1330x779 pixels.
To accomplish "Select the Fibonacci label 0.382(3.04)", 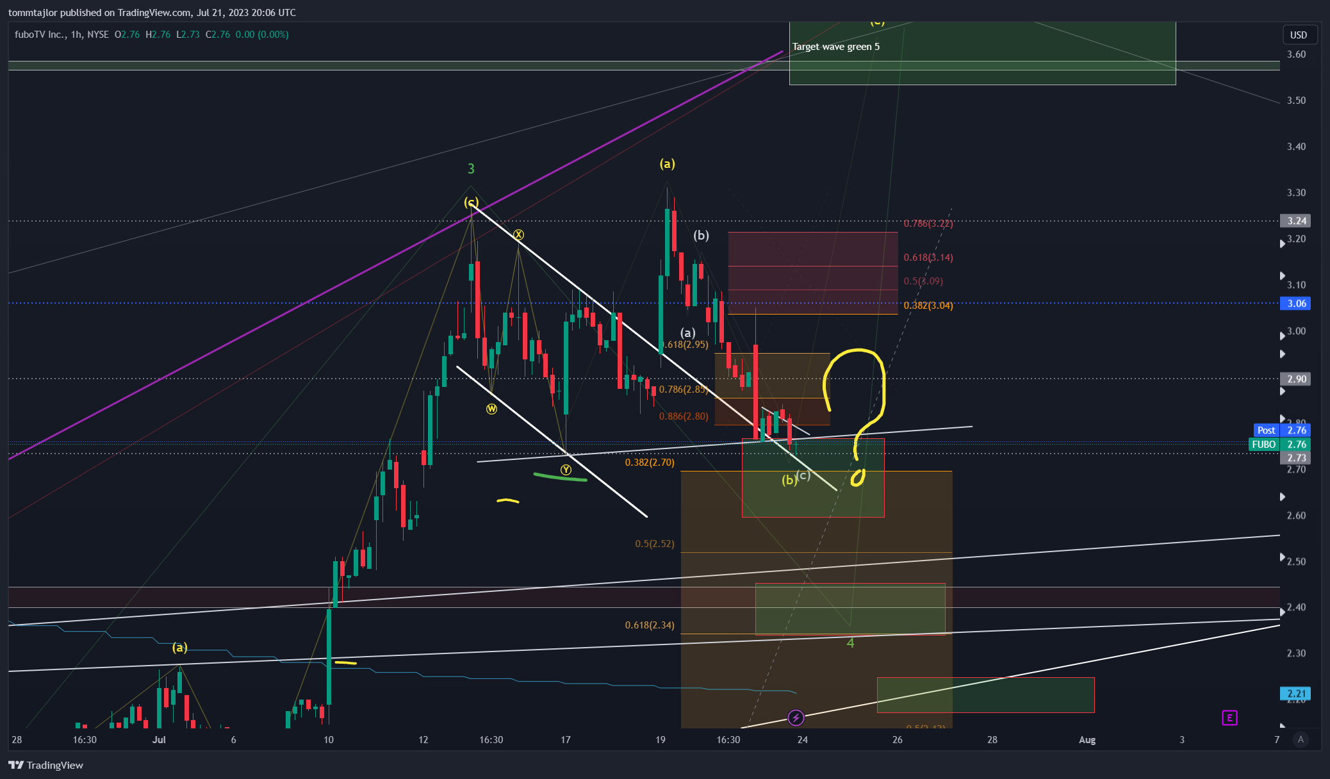I will click(928, 306).
